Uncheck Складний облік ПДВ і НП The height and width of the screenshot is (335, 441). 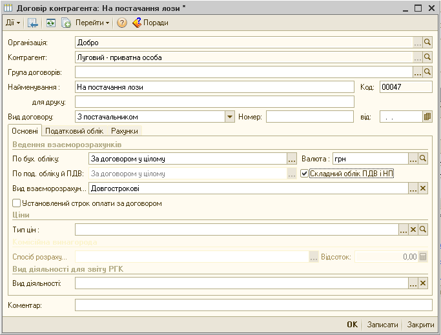pyautogui.click(x=304, y=173)
